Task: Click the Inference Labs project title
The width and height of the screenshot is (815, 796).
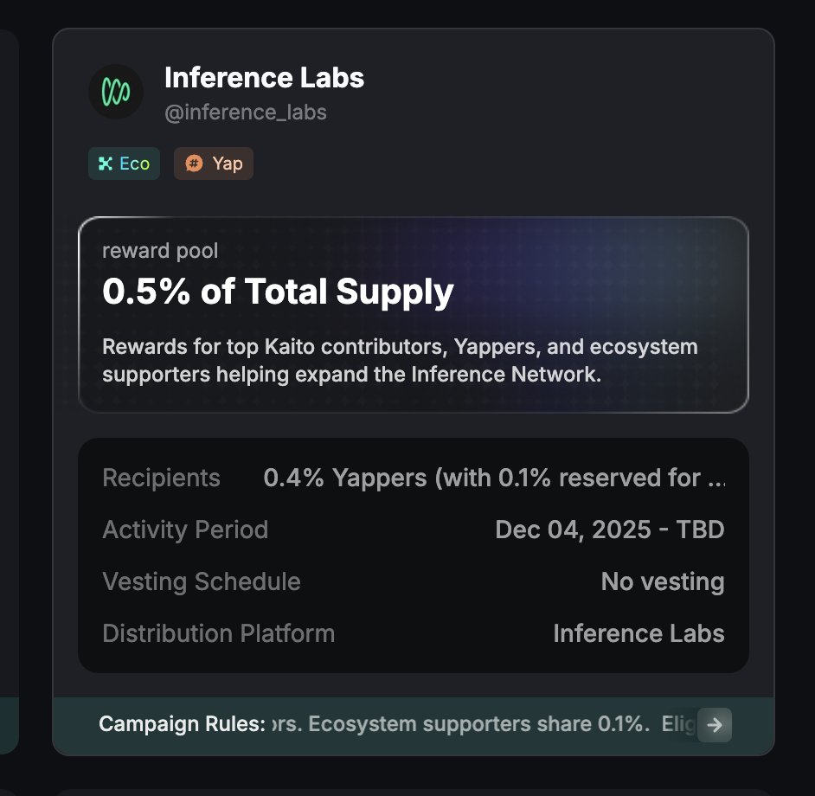Action: pos(264,78)
